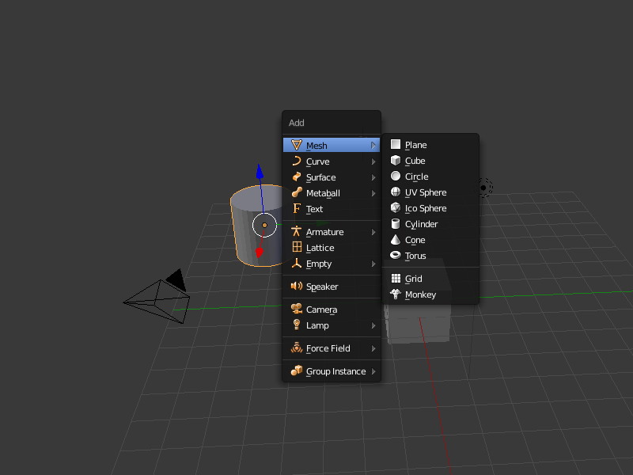
Task: Expand the Metaball submenu arrow
Action: coord(373,193)
